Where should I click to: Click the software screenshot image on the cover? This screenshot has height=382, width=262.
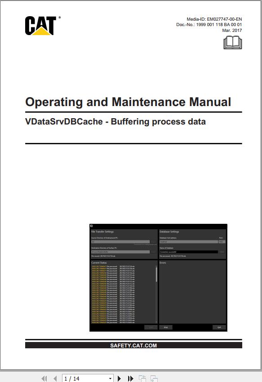[x=159, y=278]
